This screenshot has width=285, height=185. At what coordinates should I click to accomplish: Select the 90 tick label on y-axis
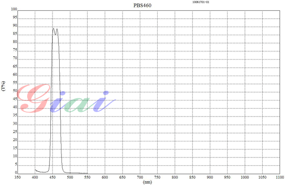14,26
